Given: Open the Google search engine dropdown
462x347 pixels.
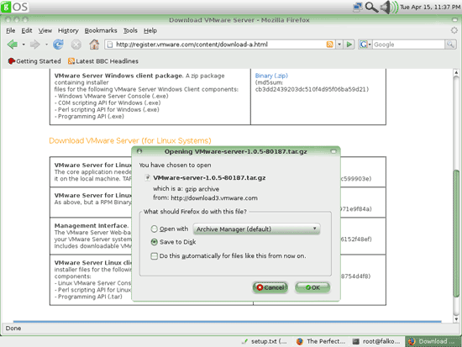Looking at the screenshot, I should pos(365,45).
